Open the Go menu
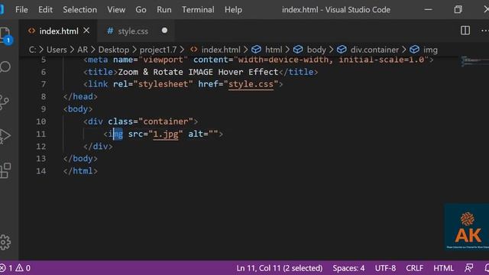489x275 pixels. pyautogui.click(x=141, y=10)
